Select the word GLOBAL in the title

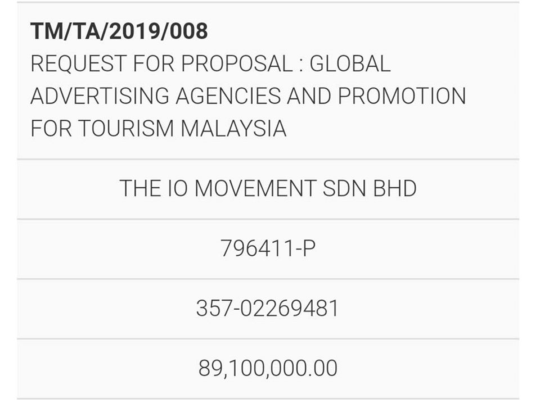(x=349, y=64)
